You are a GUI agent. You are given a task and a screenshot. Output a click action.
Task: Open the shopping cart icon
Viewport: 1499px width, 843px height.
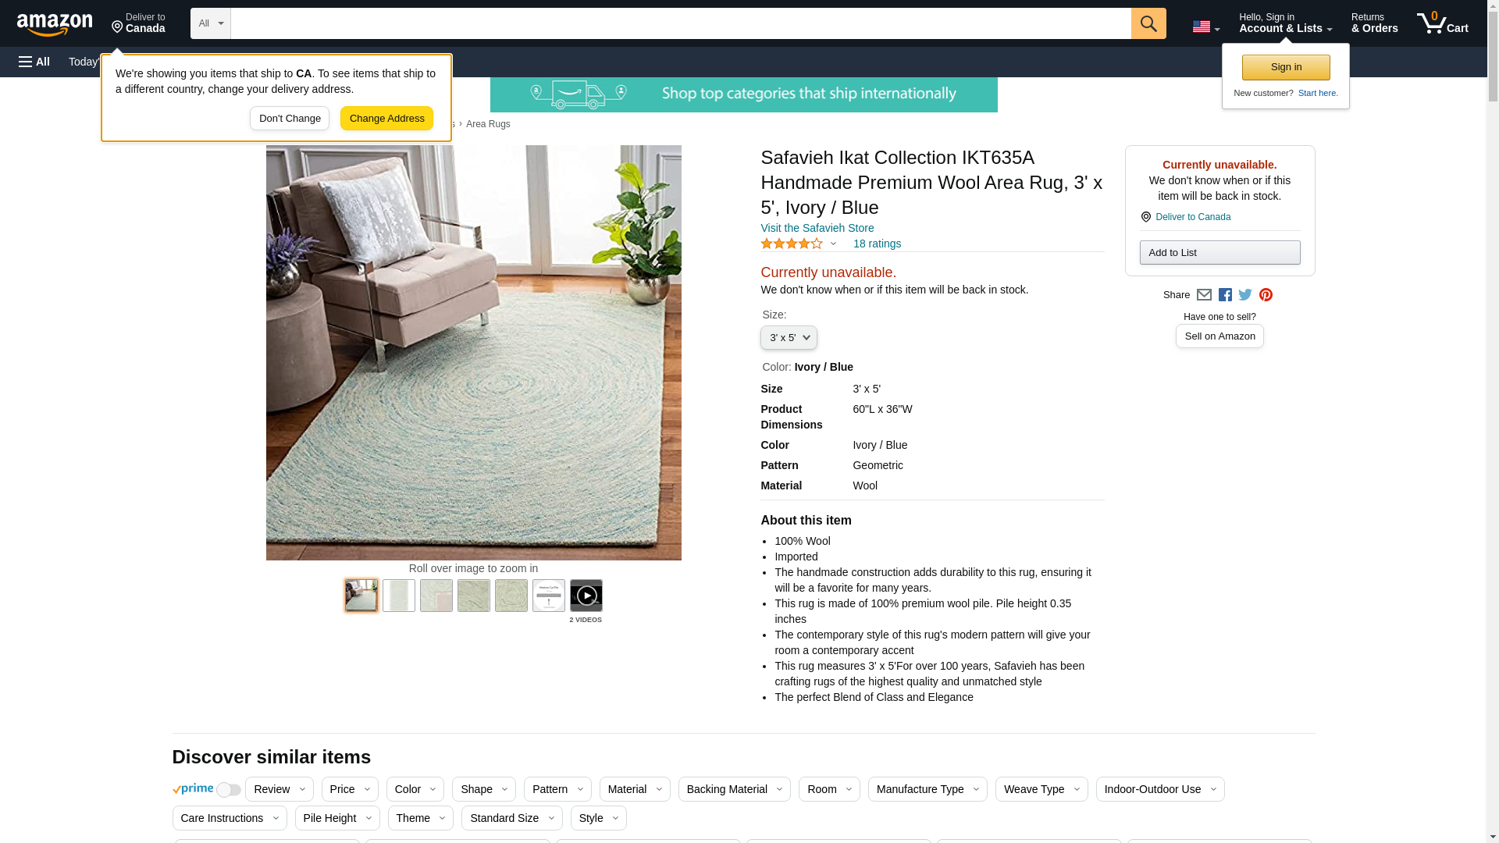[x=1442, y=23]
